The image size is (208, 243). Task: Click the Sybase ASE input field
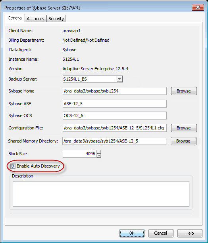pos(115,104)
